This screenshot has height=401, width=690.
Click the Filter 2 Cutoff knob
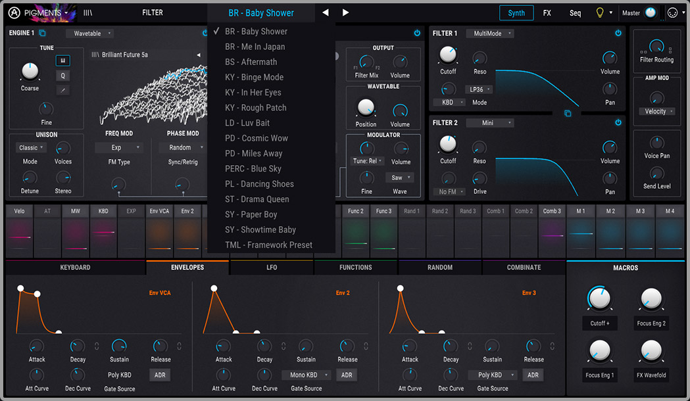coord(448,144)
